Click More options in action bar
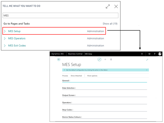This screenshot has height=123, width=164. 92,76
